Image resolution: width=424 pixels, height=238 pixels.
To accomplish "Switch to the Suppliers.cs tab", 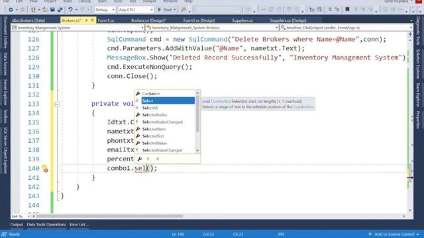I will (x=242, y=20).
